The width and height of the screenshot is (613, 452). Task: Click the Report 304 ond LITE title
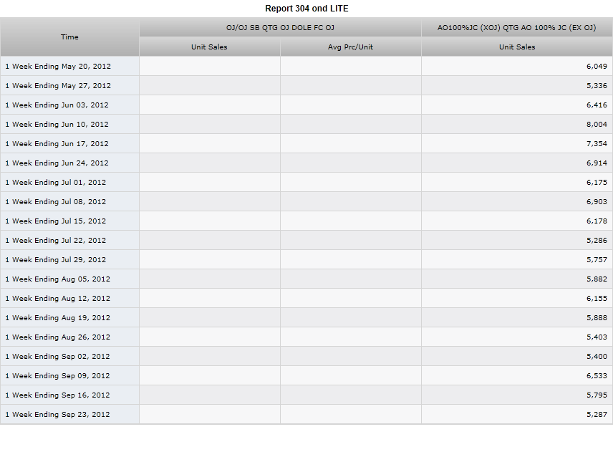click(x=306, y=8)
